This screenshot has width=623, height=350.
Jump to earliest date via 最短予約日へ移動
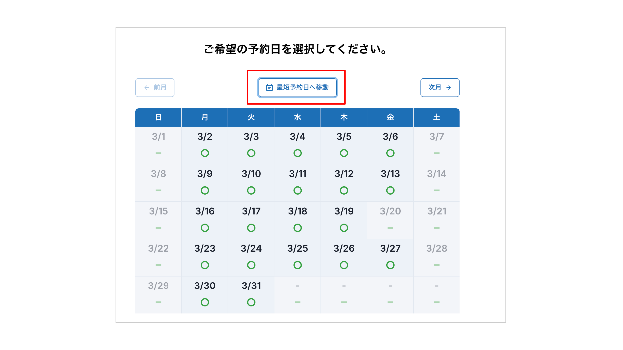tap(297, 88)
